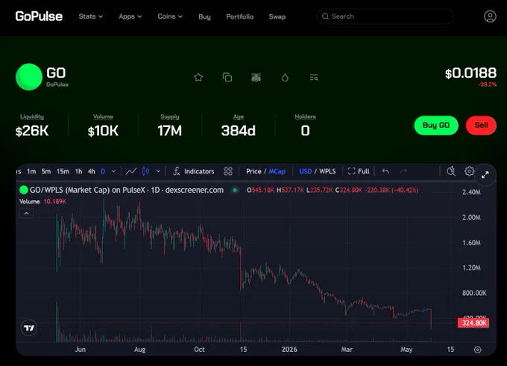Click the Liquidity $26K stat
This screenshot has height=366, width=507.
[32, 125]
